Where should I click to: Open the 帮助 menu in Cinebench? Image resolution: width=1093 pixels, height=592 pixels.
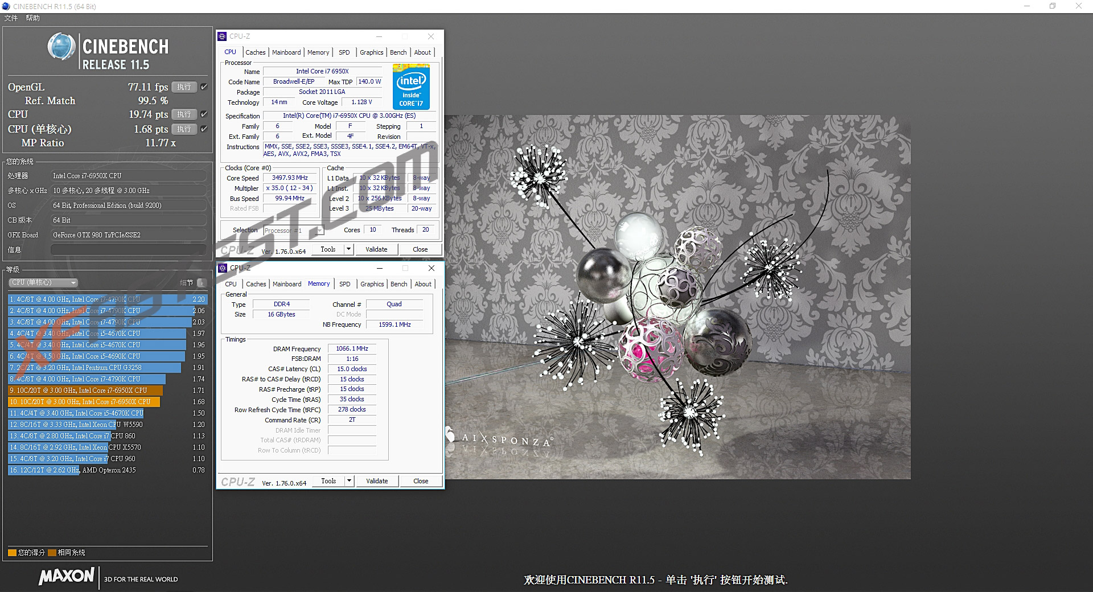point(32,18)
